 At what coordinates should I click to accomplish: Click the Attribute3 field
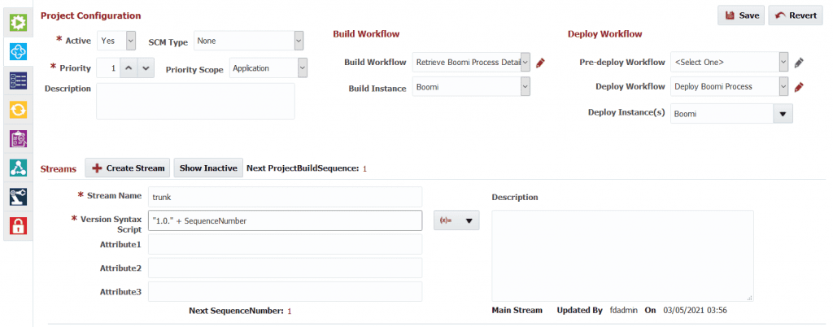tap(286, 292)
